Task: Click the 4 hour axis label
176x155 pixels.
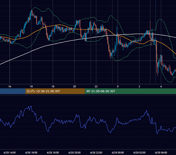Action: (161, 87)
